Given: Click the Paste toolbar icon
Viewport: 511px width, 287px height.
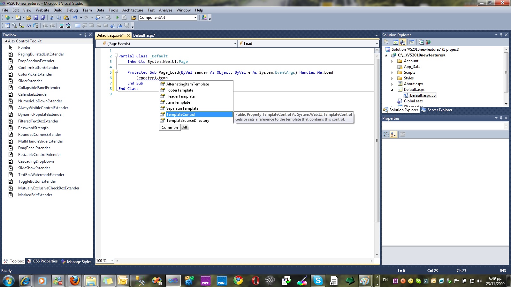Looking at the screenshot, I should point(66,18).
